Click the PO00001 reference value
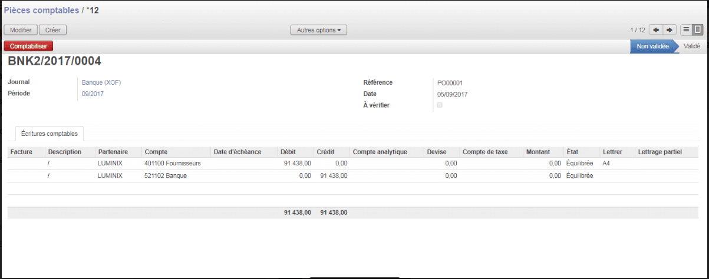 450,83
